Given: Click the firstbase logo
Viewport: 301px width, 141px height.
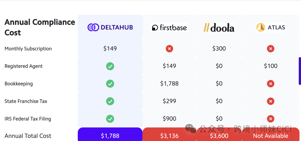Looking at the screenshot, I should [169, 27].
